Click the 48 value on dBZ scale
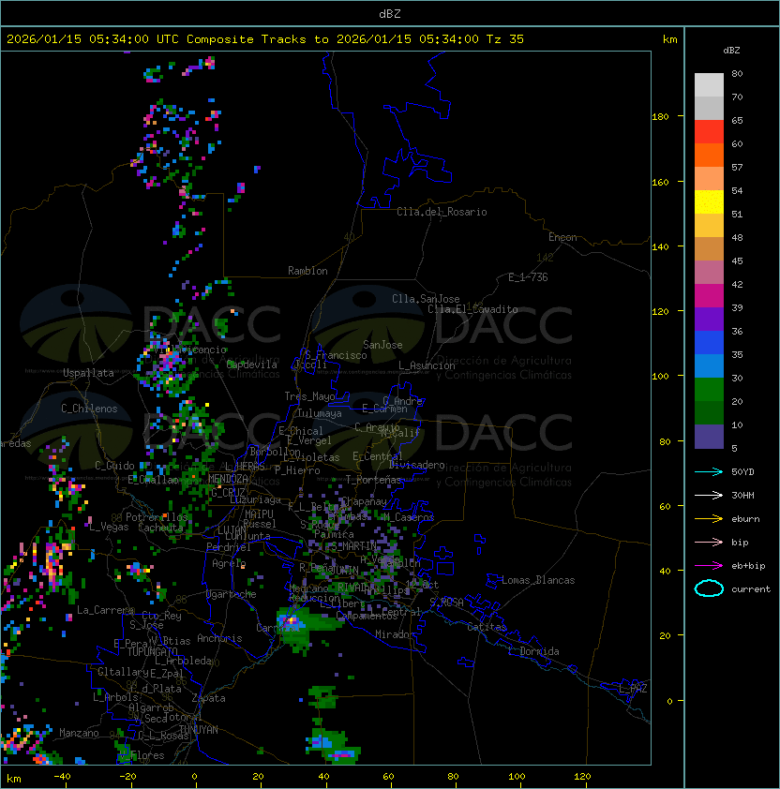Viewport: 780px width, 789px height. coord(737,237)
